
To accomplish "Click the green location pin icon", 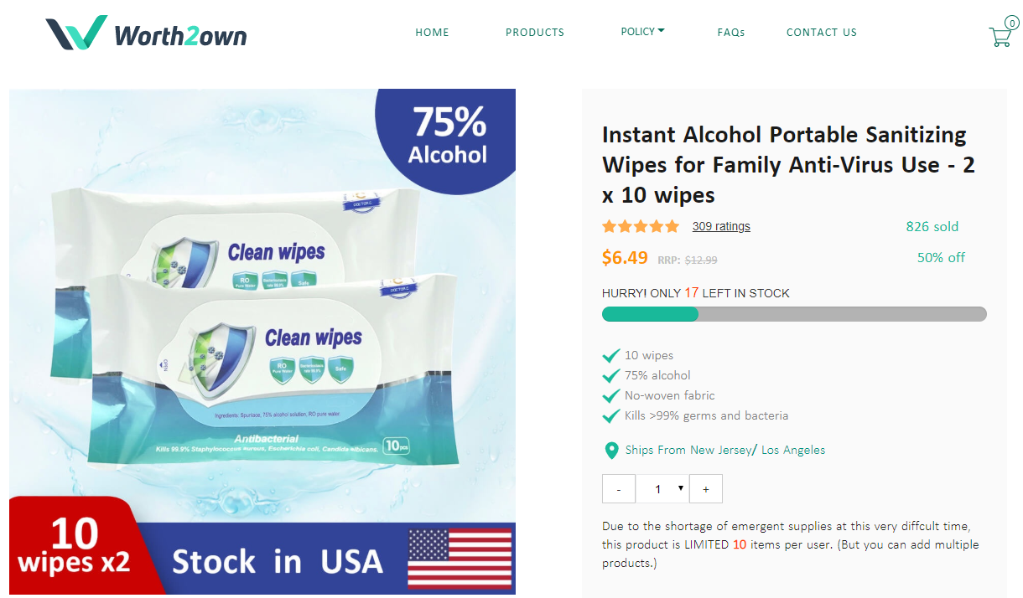I will pos(611,451).
